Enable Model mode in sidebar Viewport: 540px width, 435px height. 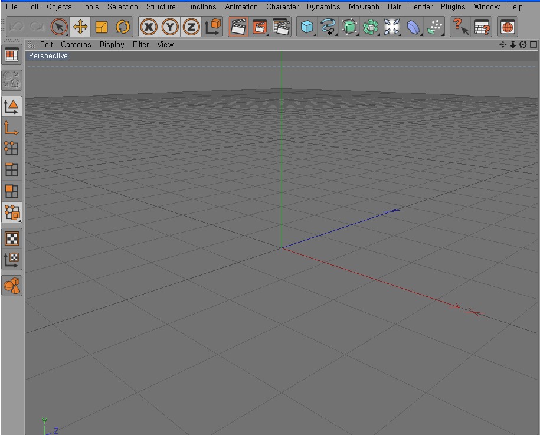click(x=12, y=106)
